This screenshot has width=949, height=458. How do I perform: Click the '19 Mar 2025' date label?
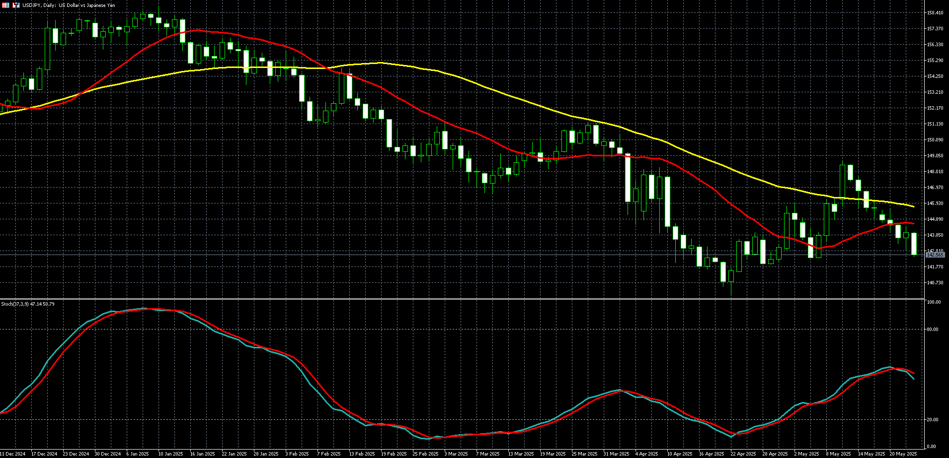[553, 454]
